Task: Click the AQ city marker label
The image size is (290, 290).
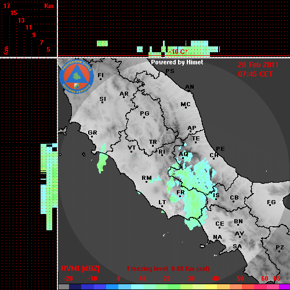Action: (183, 155)
